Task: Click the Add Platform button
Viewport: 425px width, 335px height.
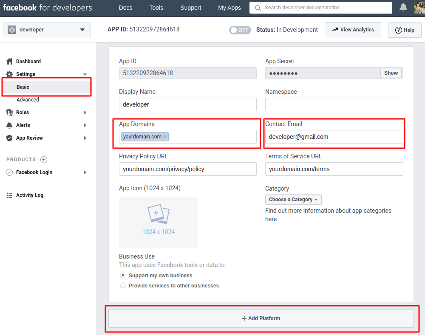Action: (261, 318)
